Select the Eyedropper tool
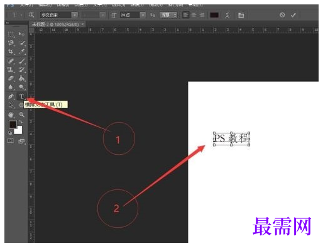The image size is (323, 246). tap(22, 52)
